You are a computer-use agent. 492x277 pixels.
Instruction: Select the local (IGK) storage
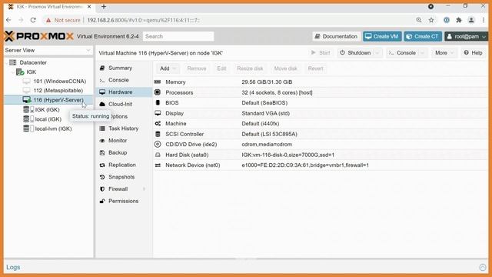(48, 119)
